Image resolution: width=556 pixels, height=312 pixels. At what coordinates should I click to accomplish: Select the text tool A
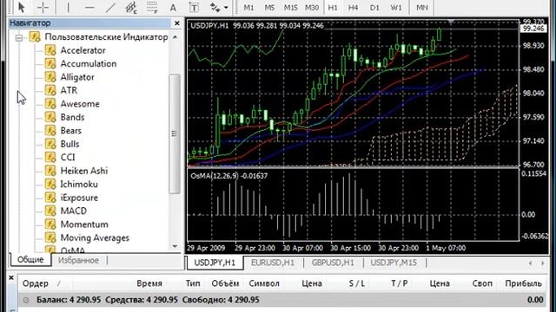click(173, 7)
